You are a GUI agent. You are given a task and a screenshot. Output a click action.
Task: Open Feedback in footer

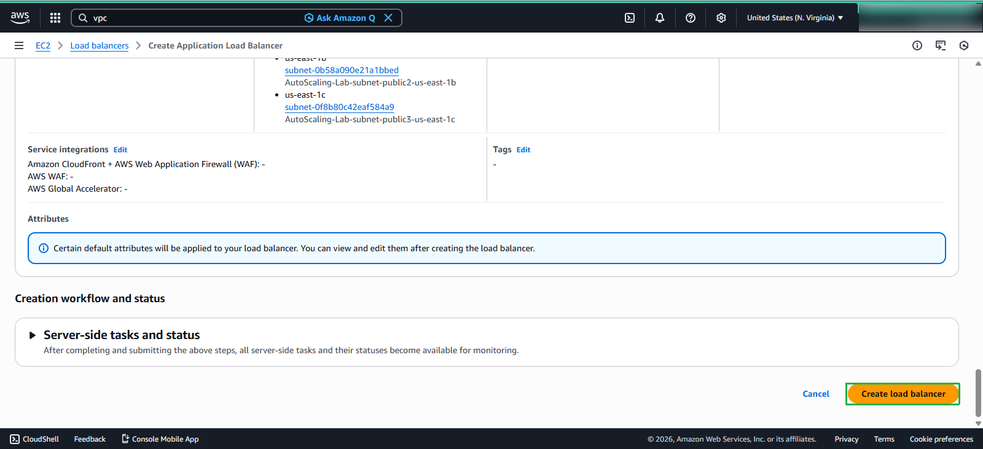click(90, 439)
